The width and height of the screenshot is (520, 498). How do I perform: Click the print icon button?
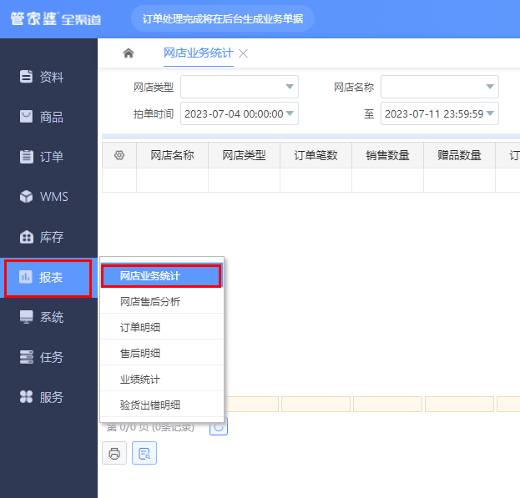coord(114,453)
